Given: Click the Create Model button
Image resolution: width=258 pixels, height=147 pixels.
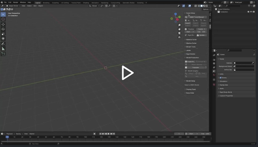Looking at the screenshot, I should point(190,62).
